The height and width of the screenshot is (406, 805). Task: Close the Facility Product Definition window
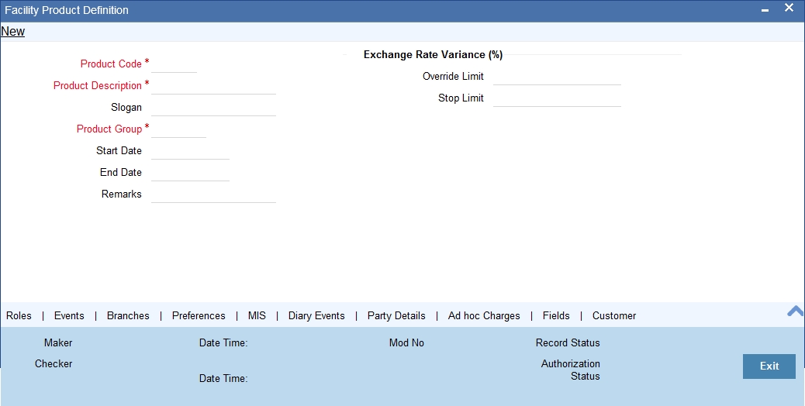coord(789,8)
